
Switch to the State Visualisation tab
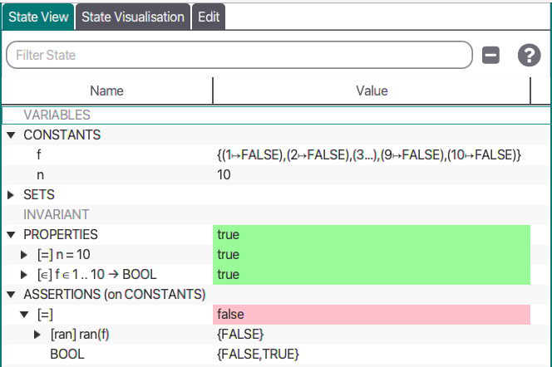pyautogui.click(x=133, y=17)
